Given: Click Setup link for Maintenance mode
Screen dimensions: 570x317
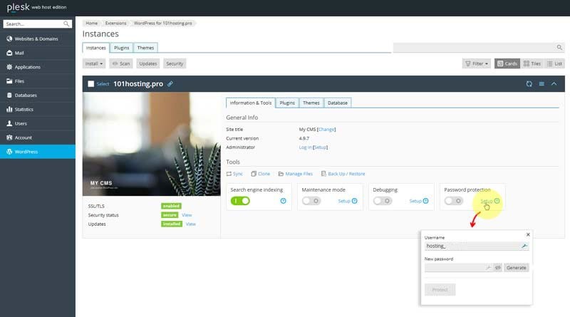Looking at the screenshot, I should [x=344, y=201].
